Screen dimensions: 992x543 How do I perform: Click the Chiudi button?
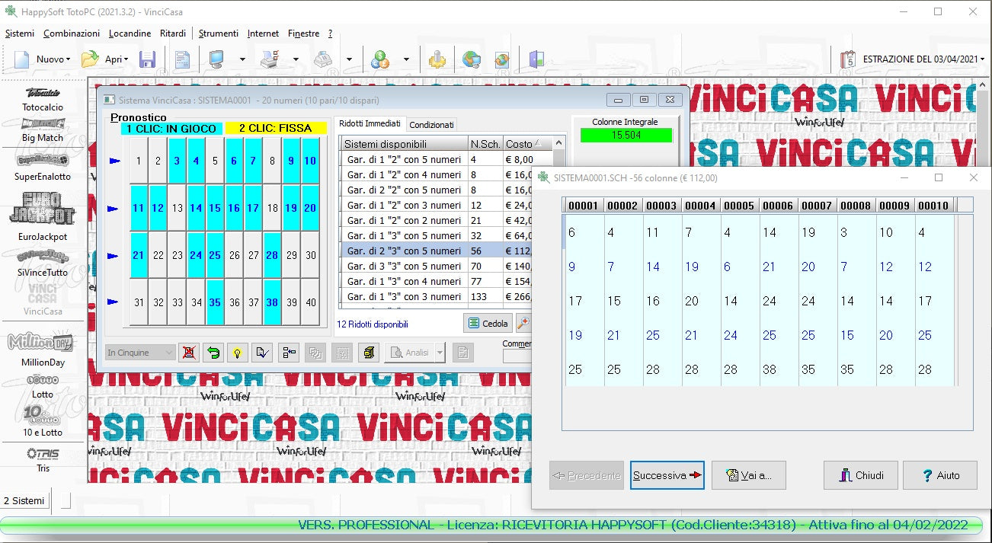861,475
